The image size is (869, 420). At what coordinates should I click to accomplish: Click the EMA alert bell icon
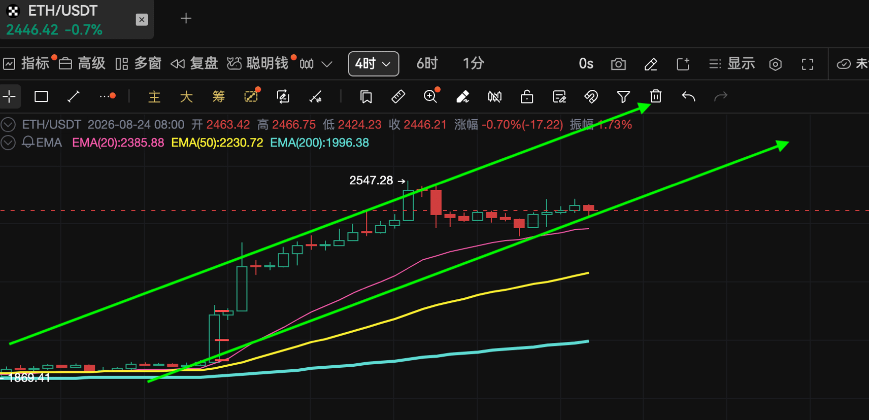coord(28,143)
